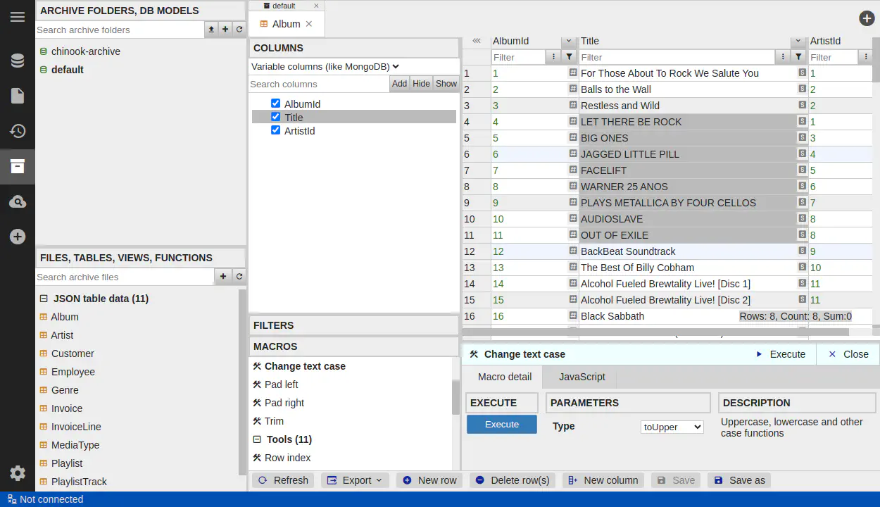Image resolution: width=880 pixels, height=507 pixels.
Task: Switch to the JavaScript tab
Action: click(x=582, y=377)
